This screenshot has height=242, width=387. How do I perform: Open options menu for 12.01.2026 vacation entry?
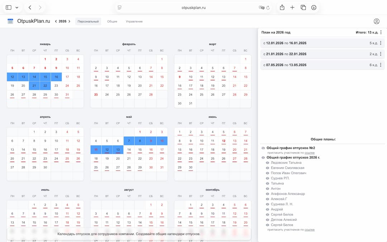pos(381,43)
